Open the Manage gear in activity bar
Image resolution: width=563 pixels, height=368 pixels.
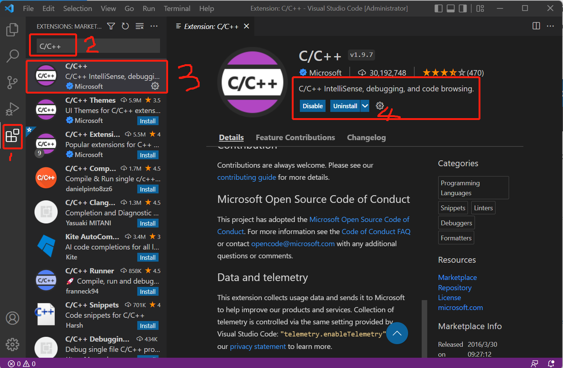[12, 345]
